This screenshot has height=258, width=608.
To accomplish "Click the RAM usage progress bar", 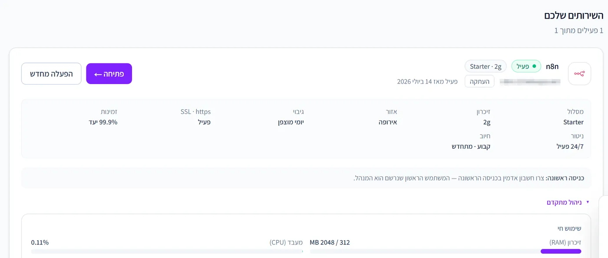I will click(x=445, y=251).
